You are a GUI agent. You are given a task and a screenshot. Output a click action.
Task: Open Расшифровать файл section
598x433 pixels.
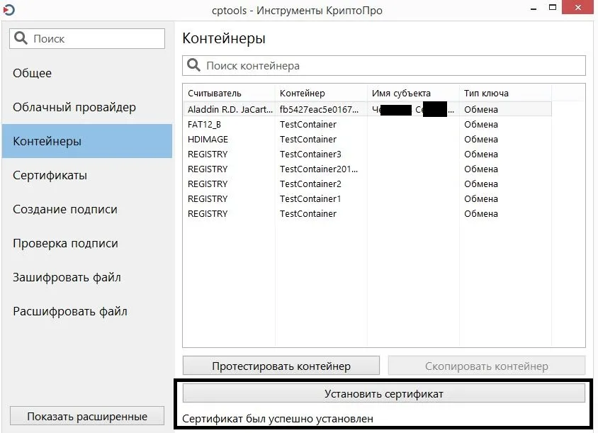[x=87, y=311]
